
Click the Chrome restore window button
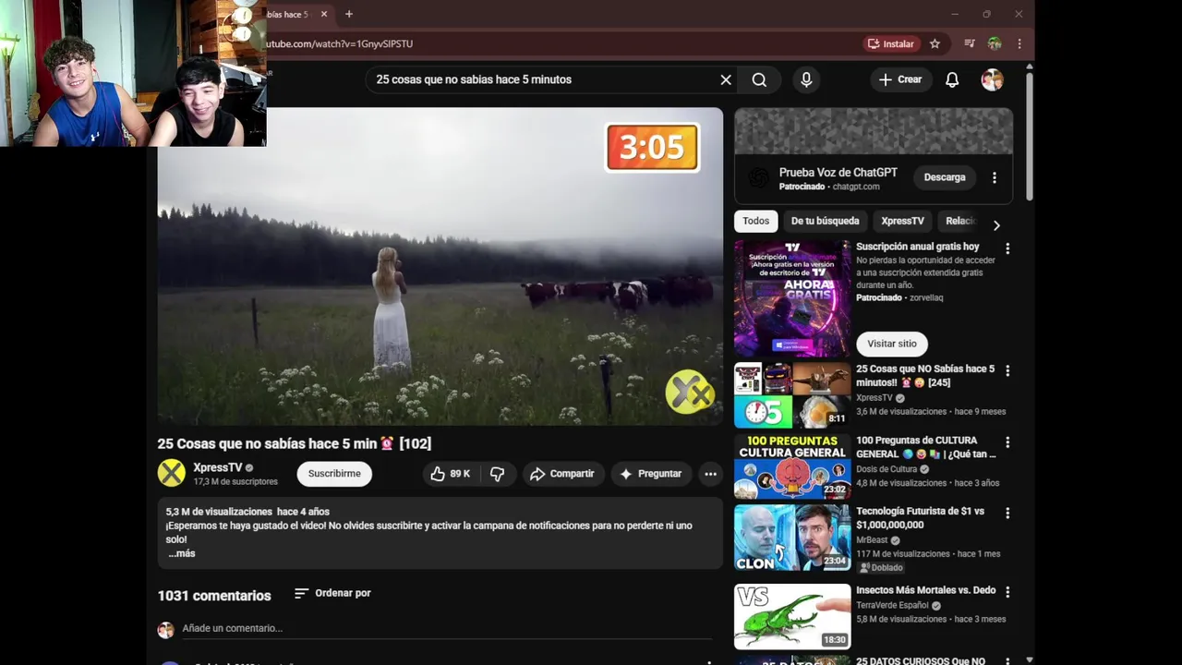[986, 14]
